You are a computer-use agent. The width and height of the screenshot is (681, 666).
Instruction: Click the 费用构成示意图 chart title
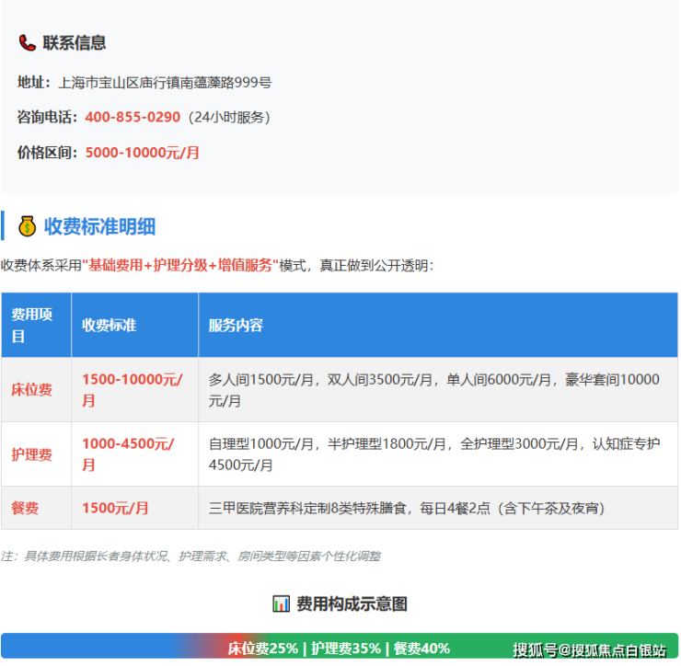[x=352, y=603]
